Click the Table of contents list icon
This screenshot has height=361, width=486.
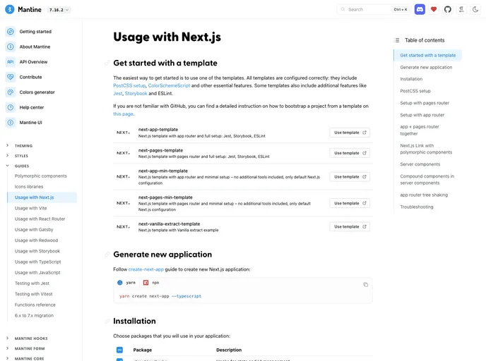click(x=397, y=40)
